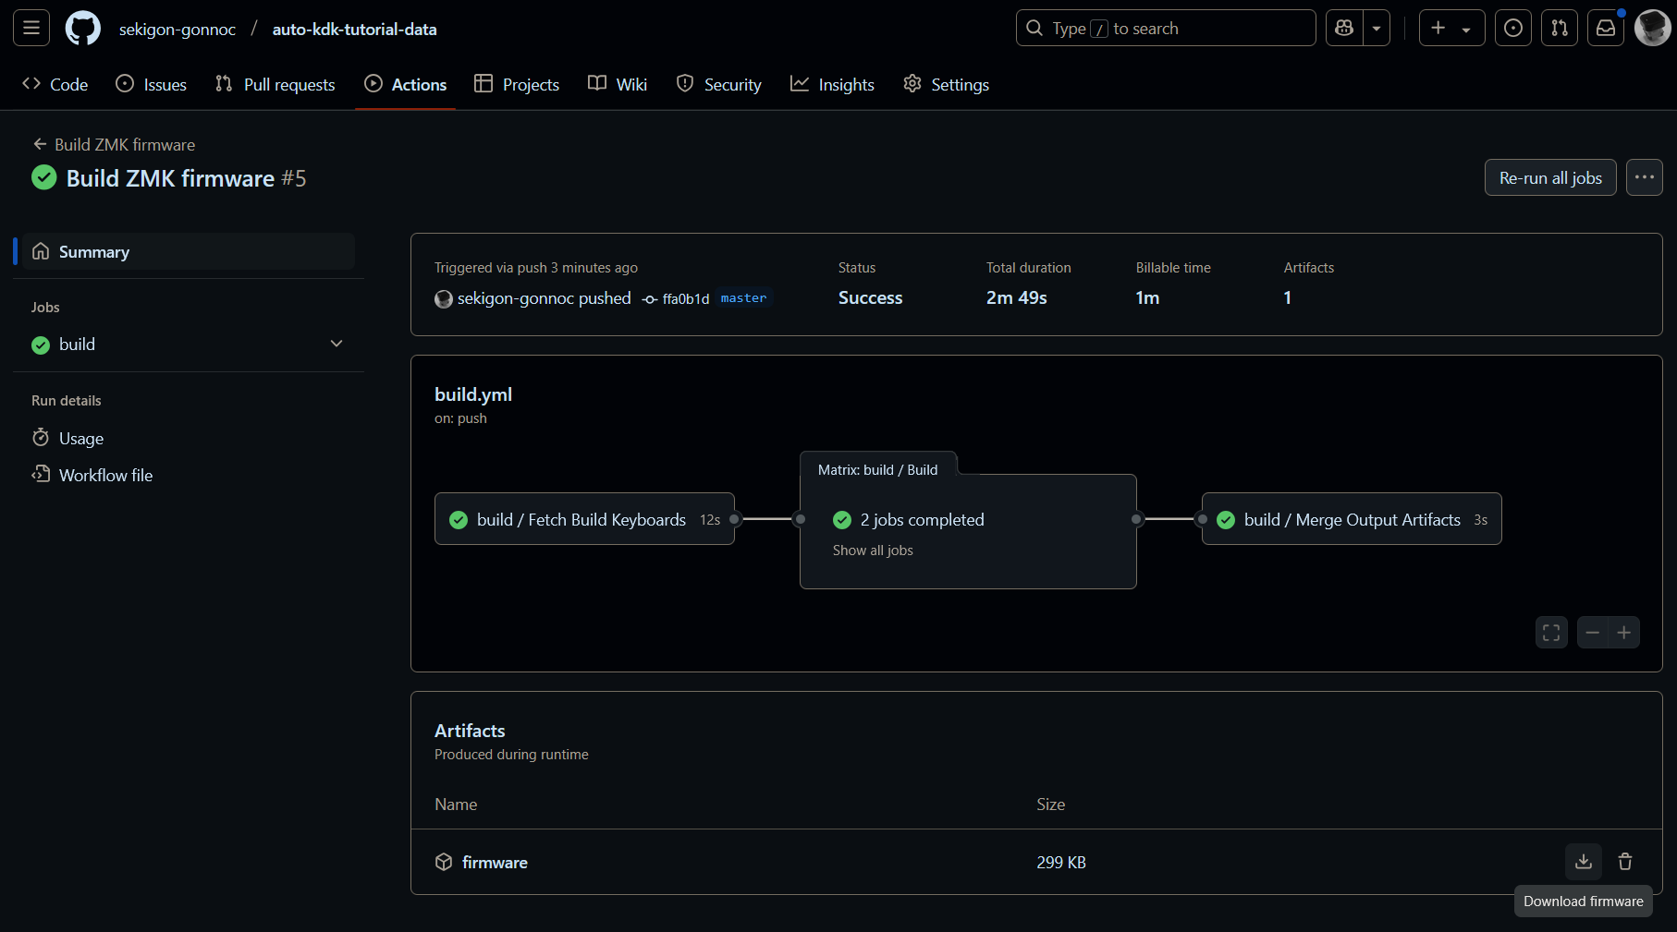Jump to Artifacts count 1
Viewport: 1677px width, 932px height.
pyautogui.click(x=1287, y=297)
